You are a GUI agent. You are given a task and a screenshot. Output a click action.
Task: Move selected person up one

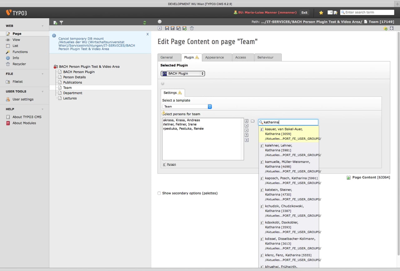click(247, 126)
